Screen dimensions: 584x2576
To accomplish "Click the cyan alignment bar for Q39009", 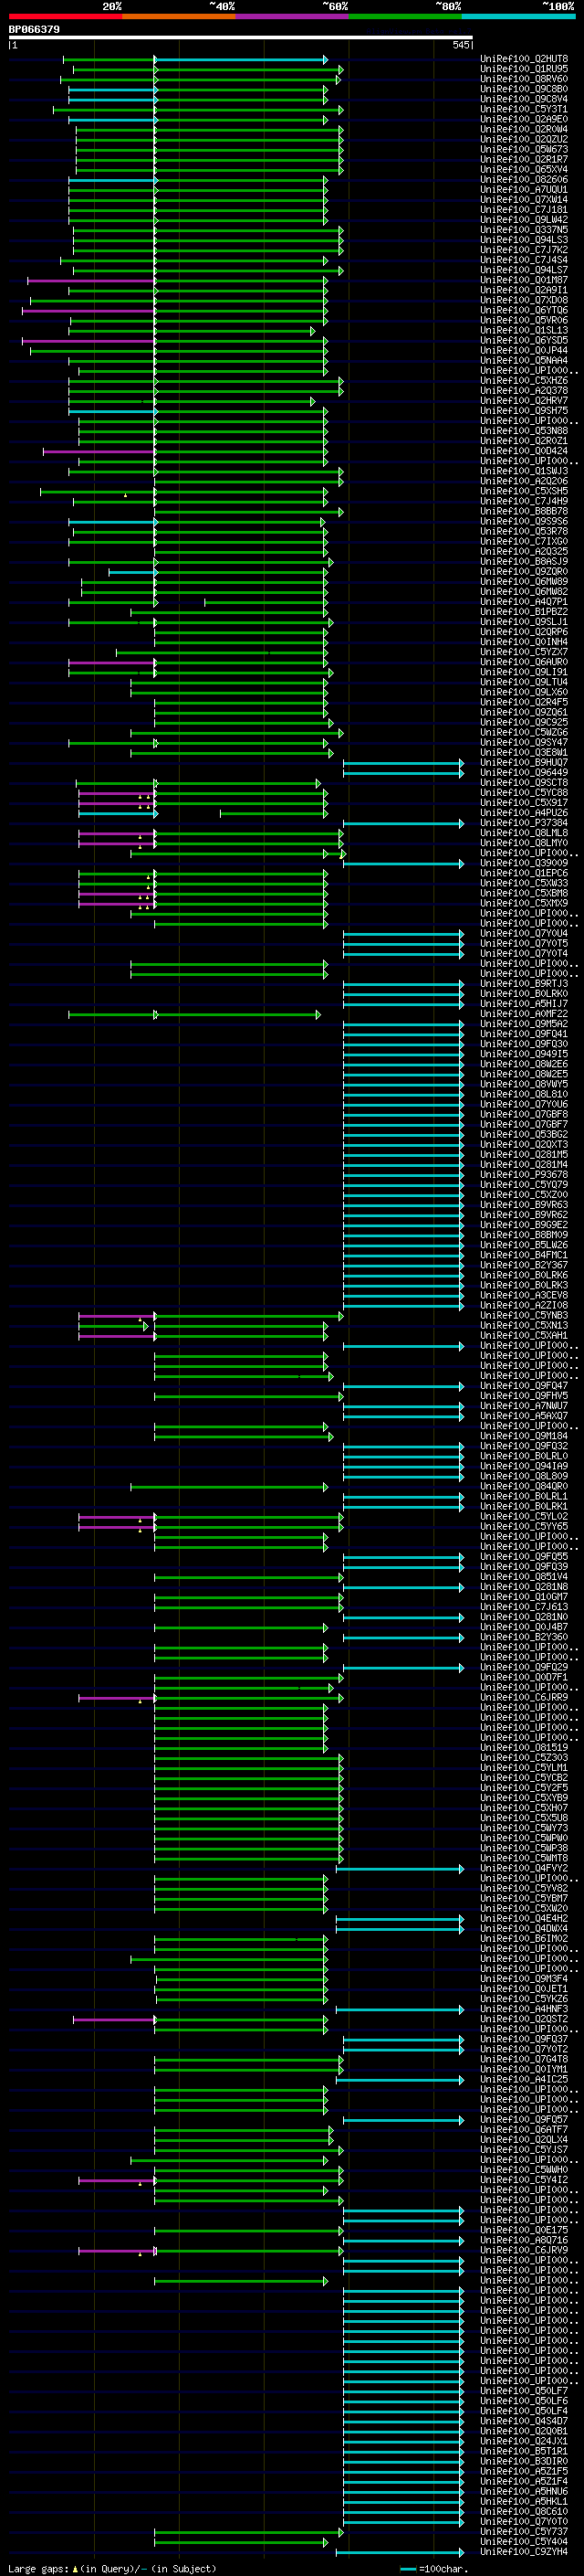I will pyautogui.click(x=403, y=864).
